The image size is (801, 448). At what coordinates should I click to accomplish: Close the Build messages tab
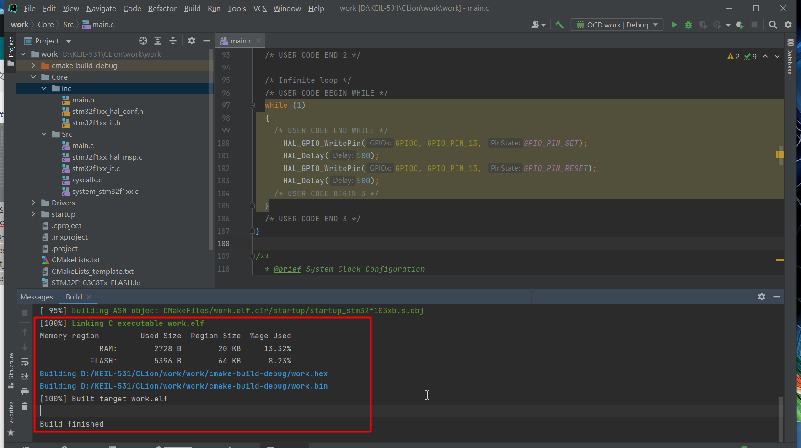(x=89, y=297)
